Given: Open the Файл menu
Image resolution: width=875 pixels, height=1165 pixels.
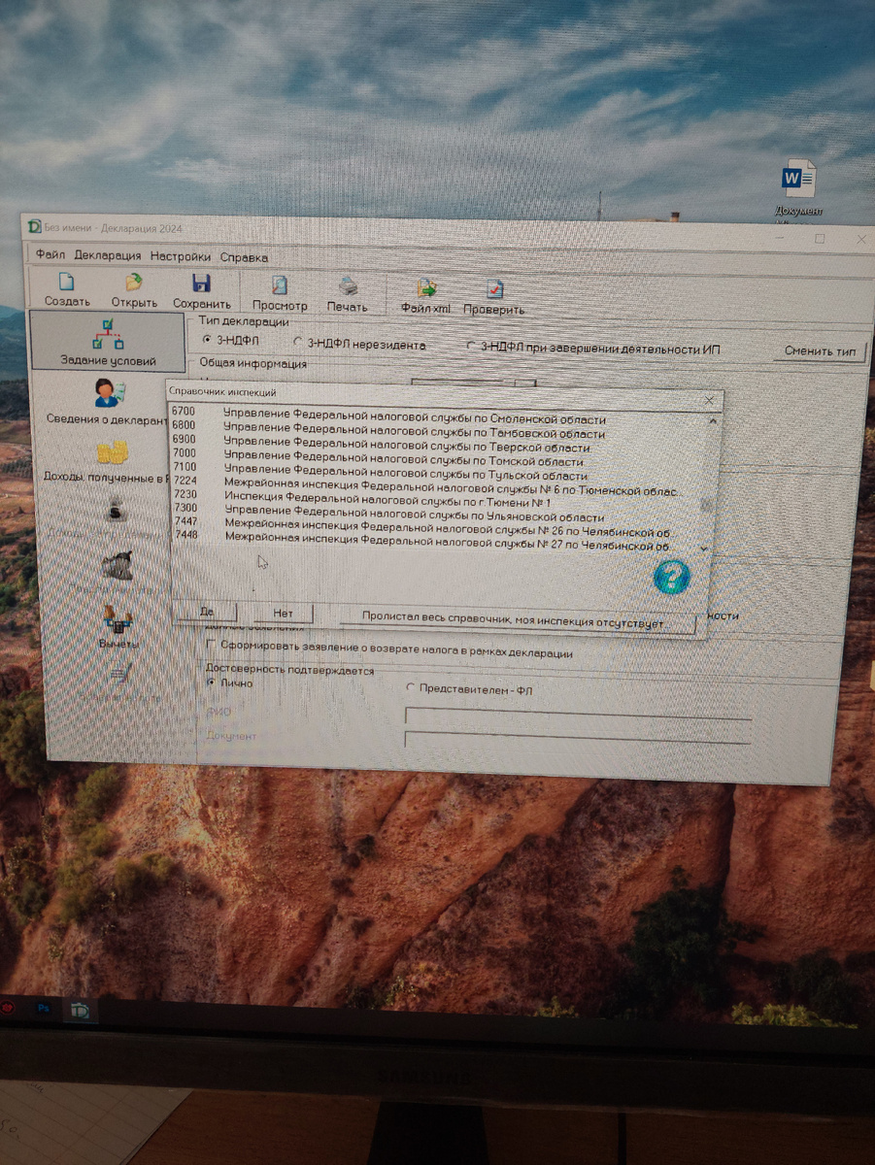Looking at the screenshot, I should [50, 255].
